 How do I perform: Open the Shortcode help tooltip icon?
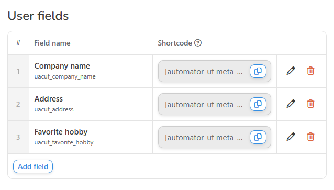point(198,43)
